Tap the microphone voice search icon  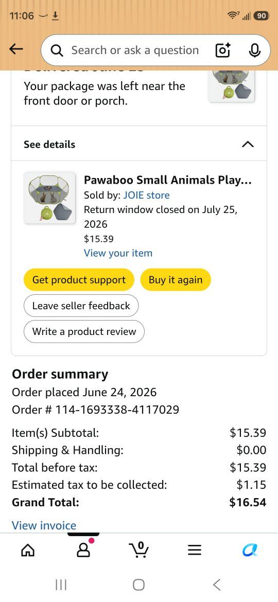(254, 50)
